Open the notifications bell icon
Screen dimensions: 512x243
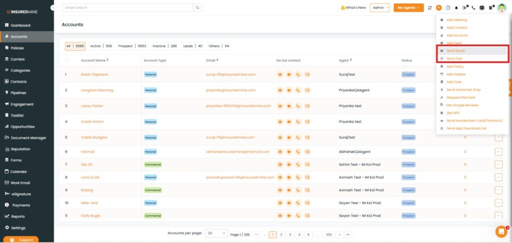click(x=456, y=8)
